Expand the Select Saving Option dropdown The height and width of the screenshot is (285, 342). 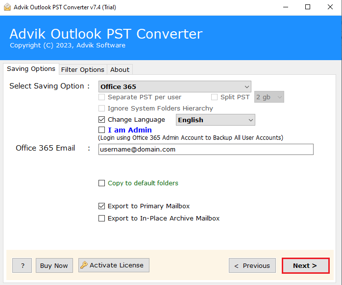click(x=175, y=87)
